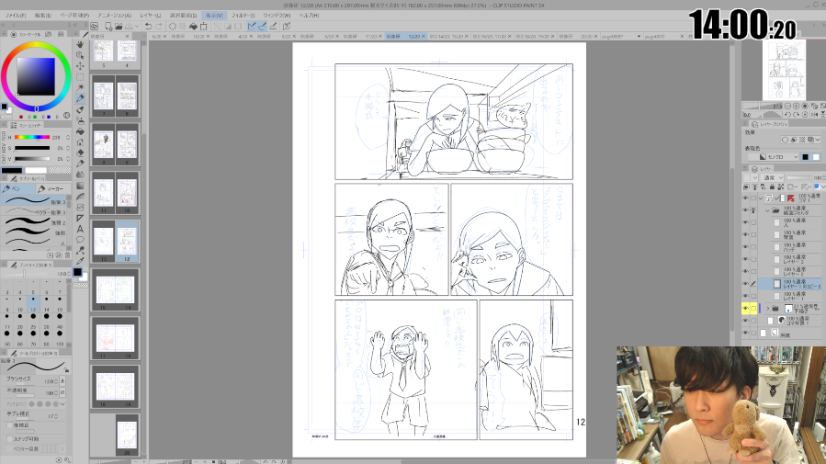Select the Pencil tool
Screen dimensions: 826x464
tap(80, 109)
